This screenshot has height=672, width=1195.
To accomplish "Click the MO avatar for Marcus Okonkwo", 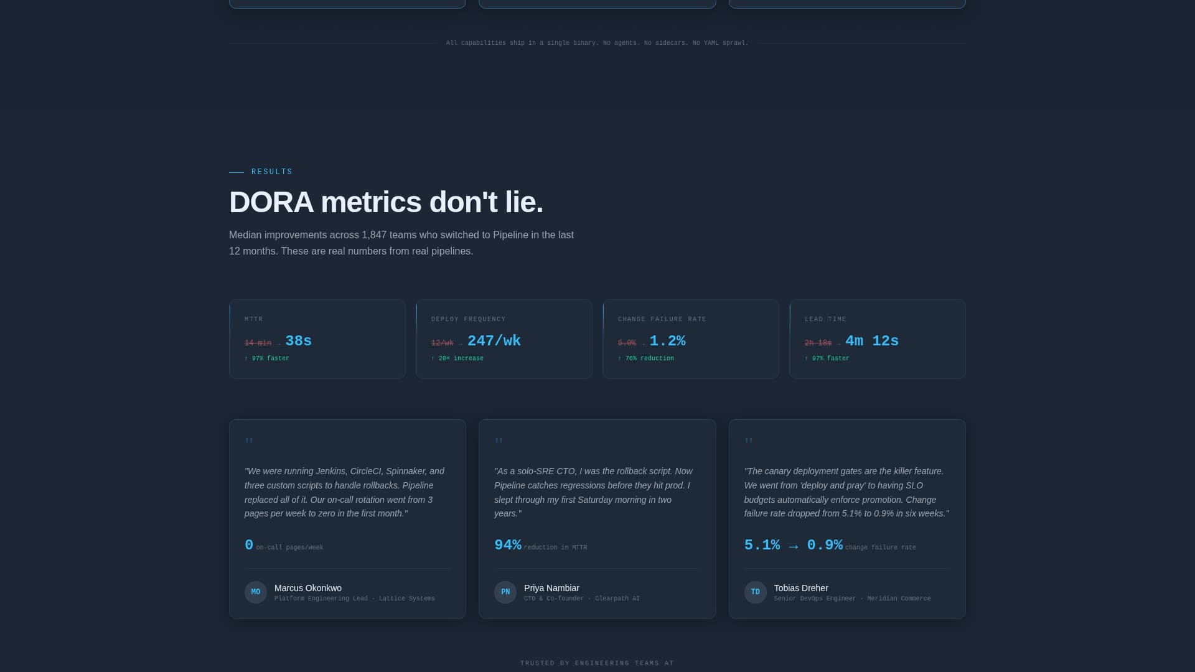I will [255, 592].
